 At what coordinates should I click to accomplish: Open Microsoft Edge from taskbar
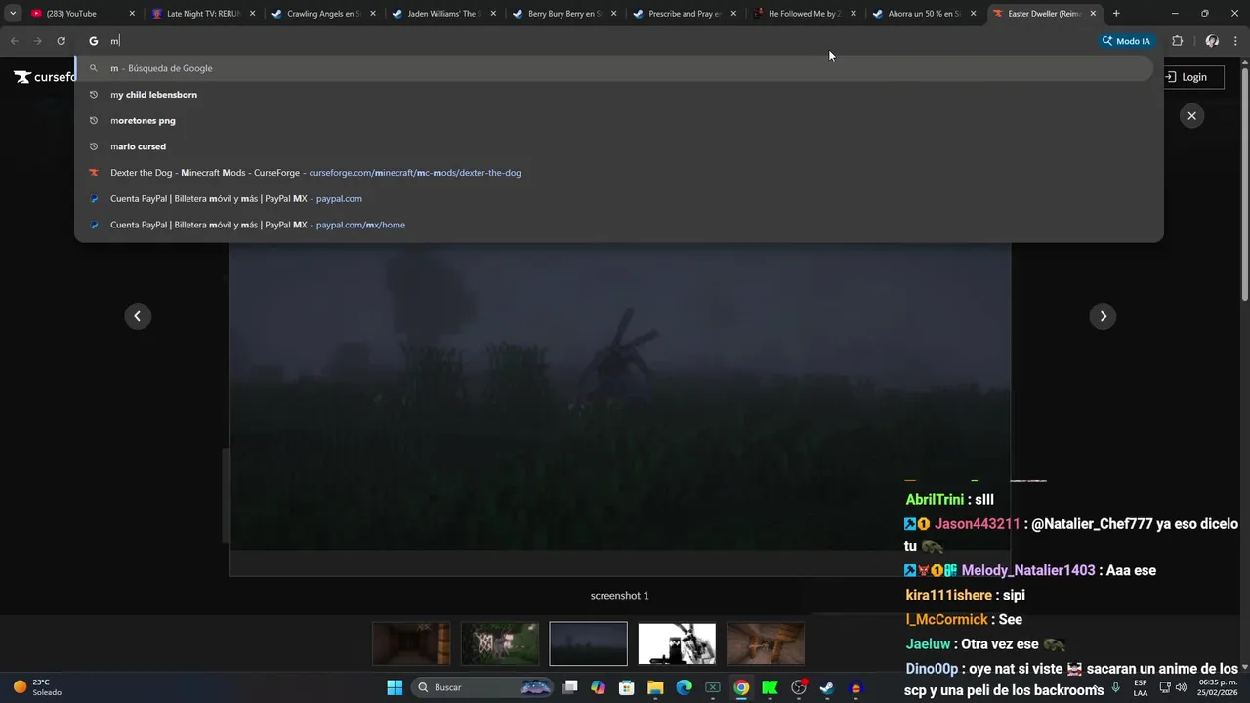point(685,687)
